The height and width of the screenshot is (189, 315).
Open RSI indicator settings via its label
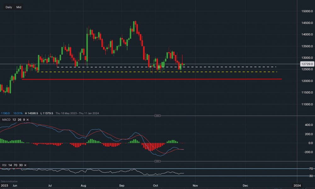click(4, 165)
